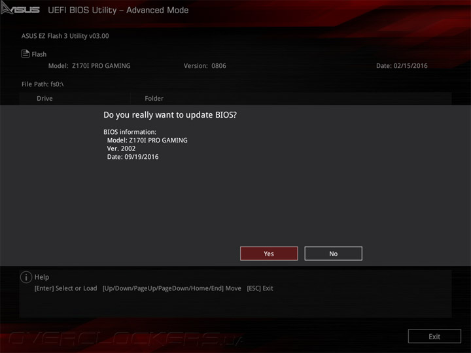Click current Version 0806 text

pyautogui.click(x=205, y=66)
